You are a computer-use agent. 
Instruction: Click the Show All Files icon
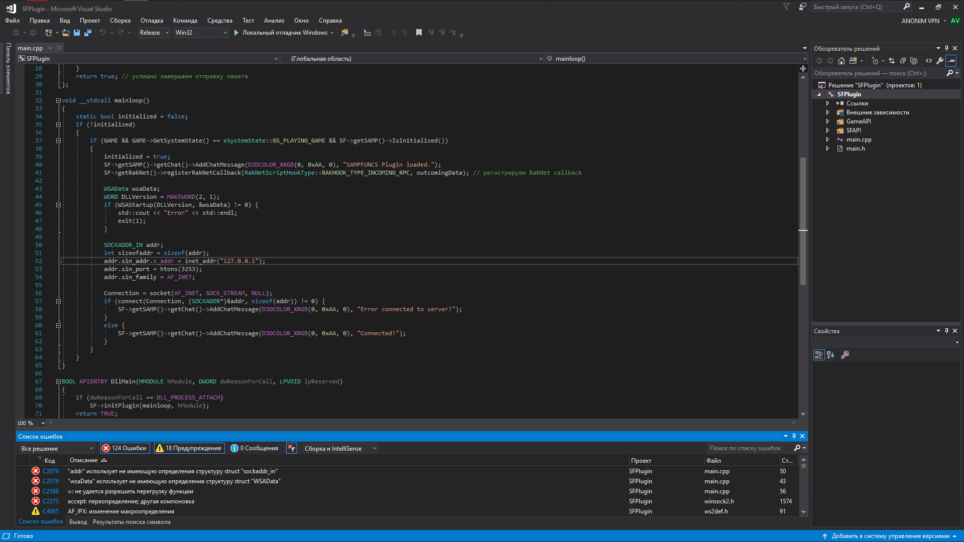[914, 61]
